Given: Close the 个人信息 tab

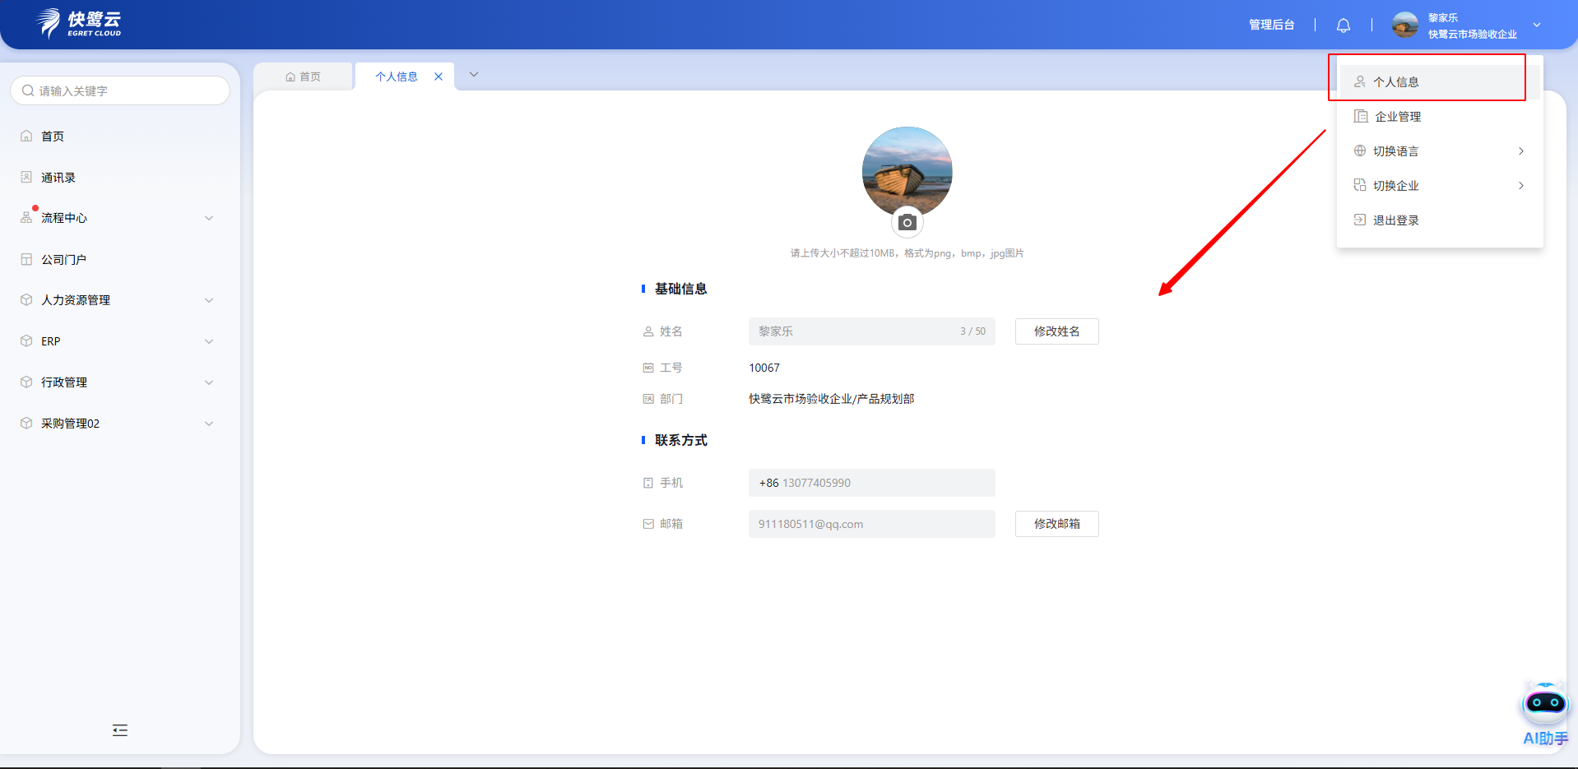Looking at the screenshot, I should pyautogui.click(x=439, y=76).
